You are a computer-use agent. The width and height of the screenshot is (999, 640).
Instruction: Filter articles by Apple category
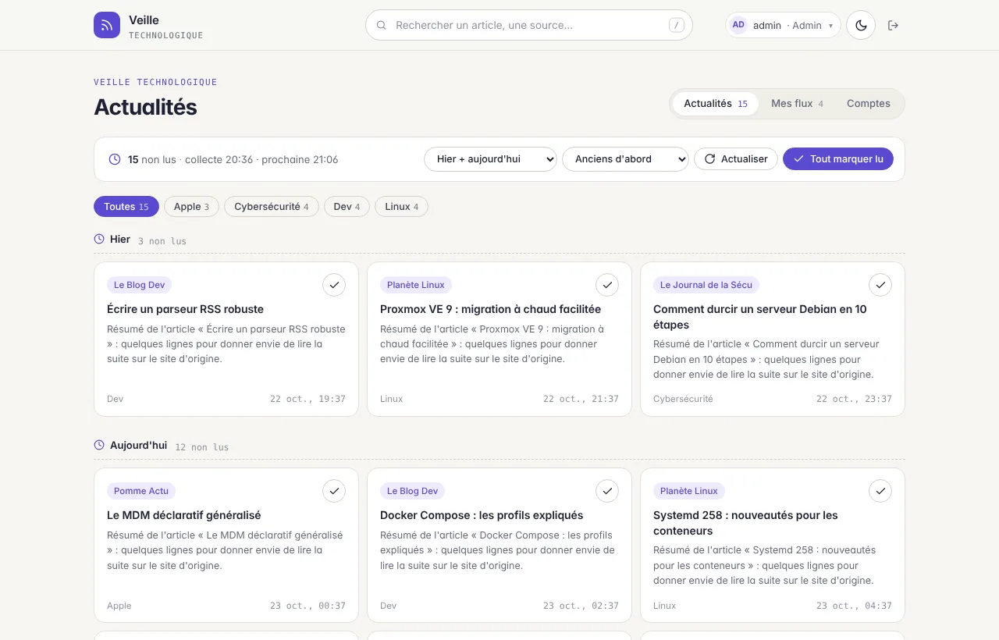tap(191, 207)
